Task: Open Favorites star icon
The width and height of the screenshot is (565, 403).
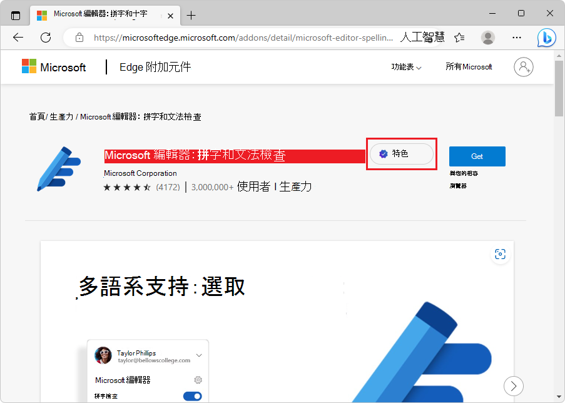Action: click(x=459, y=38)
